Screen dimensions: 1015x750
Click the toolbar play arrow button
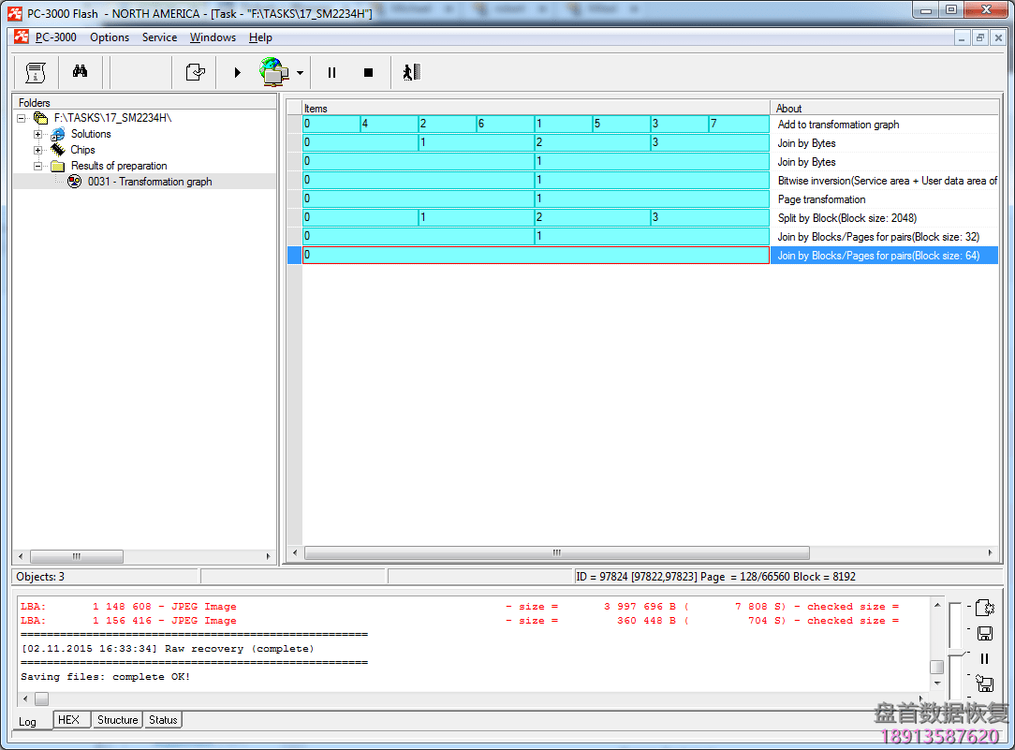coord(237,72)
